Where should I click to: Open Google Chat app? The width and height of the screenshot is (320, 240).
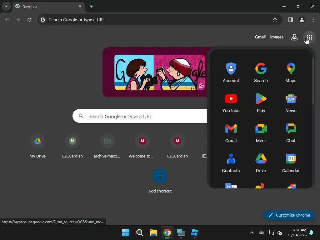point(291,132)
